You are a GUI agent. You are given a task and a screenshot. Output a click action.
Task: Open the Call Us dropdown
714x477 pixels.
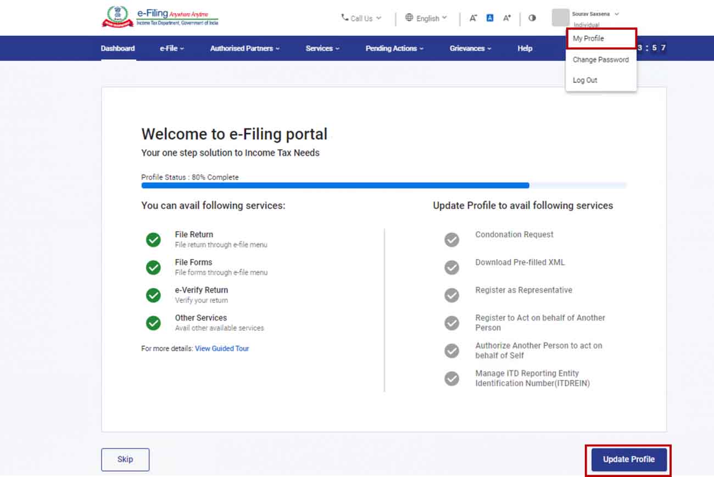tap(361, 18)
